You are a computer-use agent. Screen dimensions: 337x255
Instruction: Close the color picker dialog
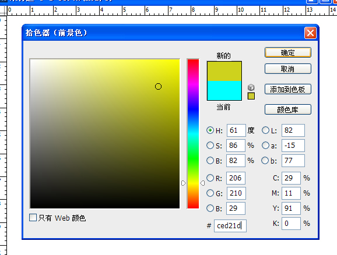(x=310, y=33)
